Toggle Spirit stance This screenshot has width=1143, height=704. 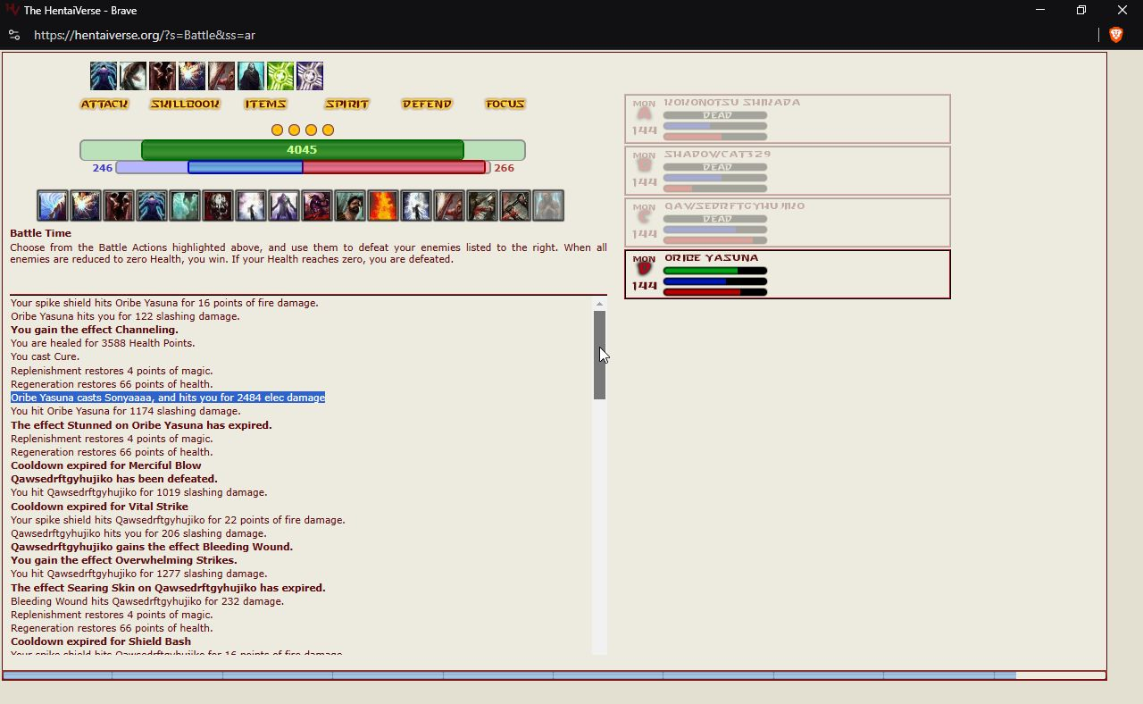coord(346,105)
